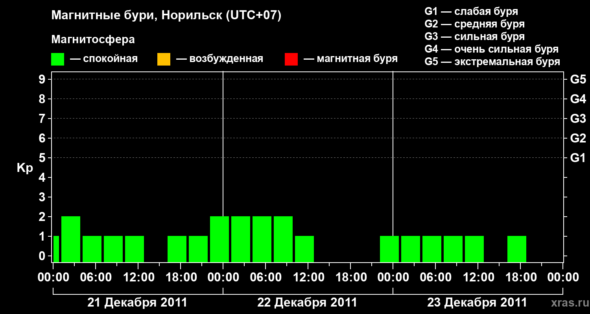The image size is (590, 314).
Task: Click the 12:00 tick label for 23 December
Action: tap(478, 277)
